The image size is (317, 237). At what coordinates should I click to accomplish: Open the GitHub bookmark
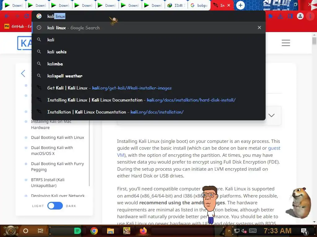click(18, 27)
